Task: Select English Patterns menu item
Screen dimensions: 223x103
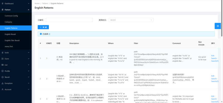Action: (16, 28)
